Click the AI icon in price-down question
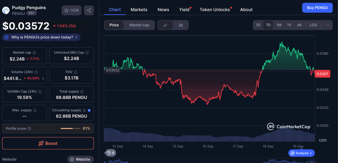The width and height of the screenshot is (338, 163). [x=7, y=37]
